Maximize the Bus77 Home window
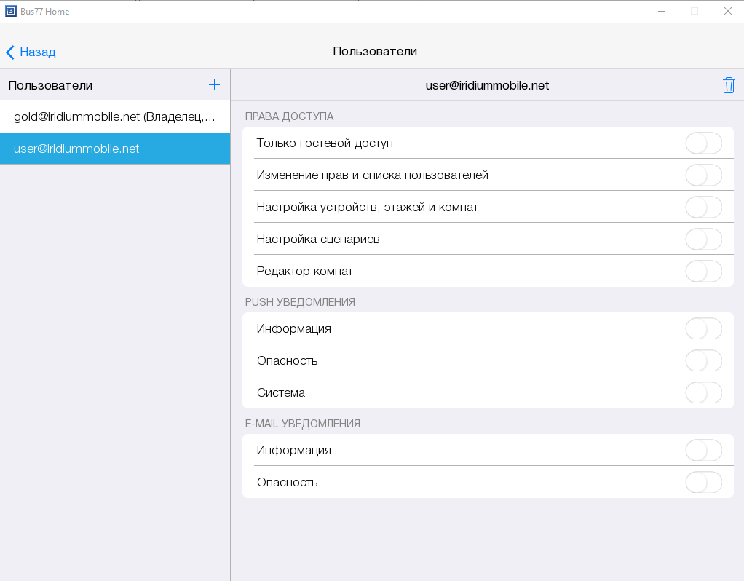 coord(694,11)
